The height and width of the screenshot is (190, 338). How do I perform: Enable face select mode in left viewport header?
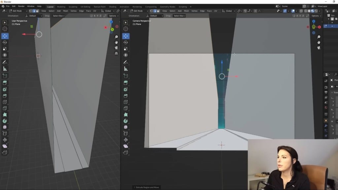[37, 11]
